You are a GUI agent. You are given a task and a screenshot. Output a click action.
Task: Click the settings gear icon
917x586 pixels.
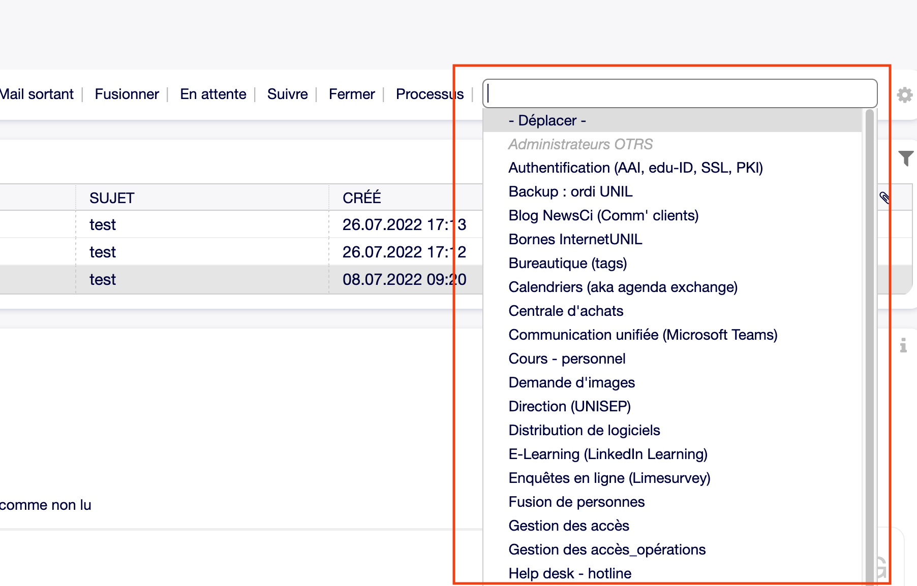tap(904, 95)
